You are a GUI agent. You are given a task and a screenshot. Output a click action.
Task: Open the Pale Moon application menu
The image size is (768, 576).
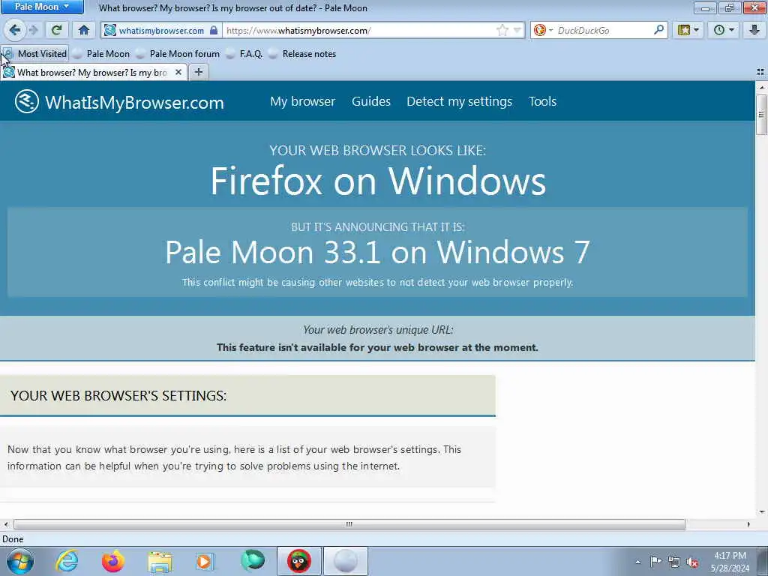pyautogui.click(x=42, y=7)
